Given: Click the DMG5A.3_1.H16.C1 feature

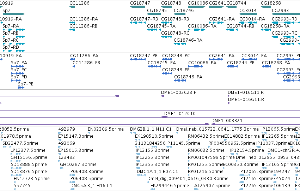Looking at the screenshot, I should pyautogui.click(x=91, y=186).
